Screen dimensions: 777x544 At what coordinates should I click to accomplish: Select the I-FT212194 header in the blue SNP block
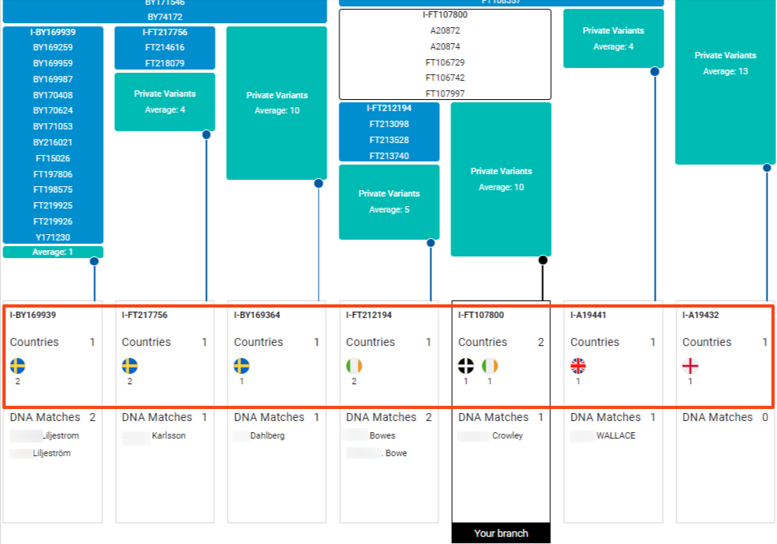[389, 108]
